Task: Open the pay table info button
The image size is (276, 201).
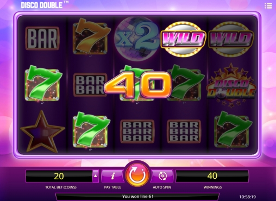Action: click(112, 176)
